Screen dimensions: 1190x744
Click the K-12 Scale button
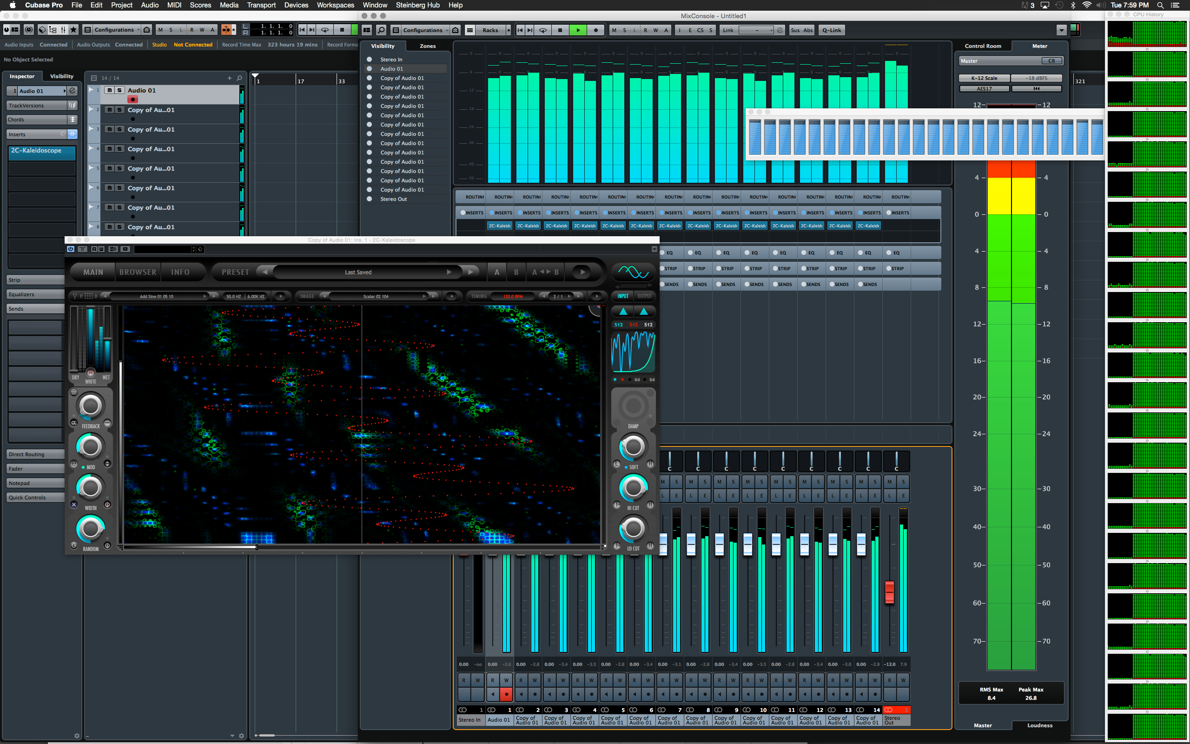pyautogui.click(x=984, y=78)
